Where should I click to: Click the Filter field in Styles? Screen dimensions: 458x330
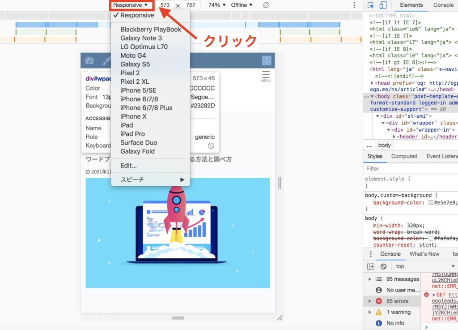411,169
